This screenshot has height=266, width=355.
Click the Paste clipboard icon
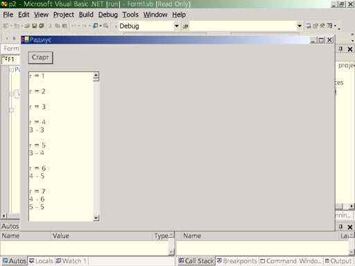64,26
